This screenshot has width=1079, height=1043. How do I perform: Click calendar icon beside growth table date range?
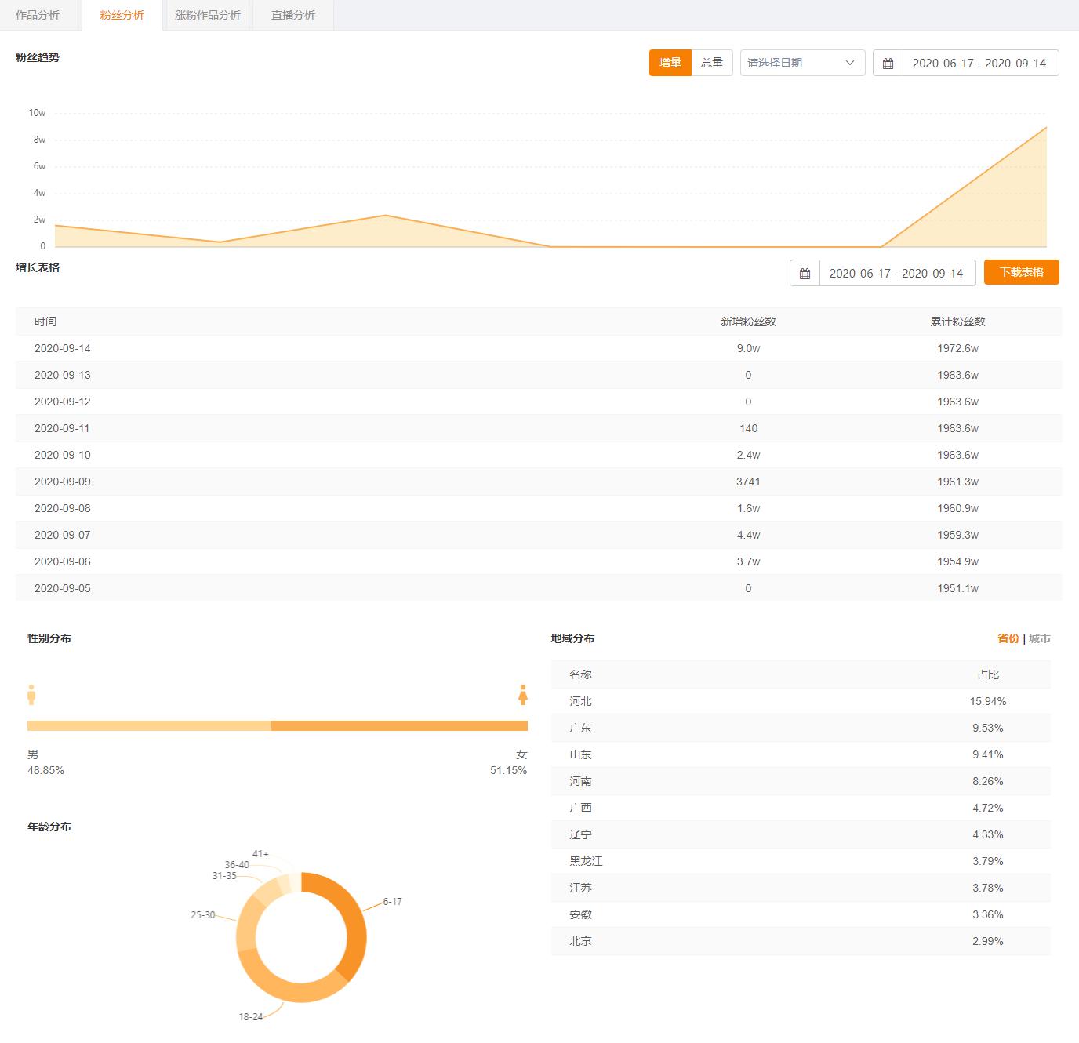point(805,273)
